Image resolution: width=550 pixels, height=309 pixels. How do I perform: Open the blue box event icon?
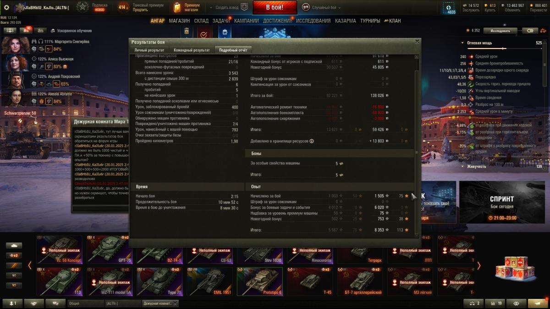(x=225, y=32)
